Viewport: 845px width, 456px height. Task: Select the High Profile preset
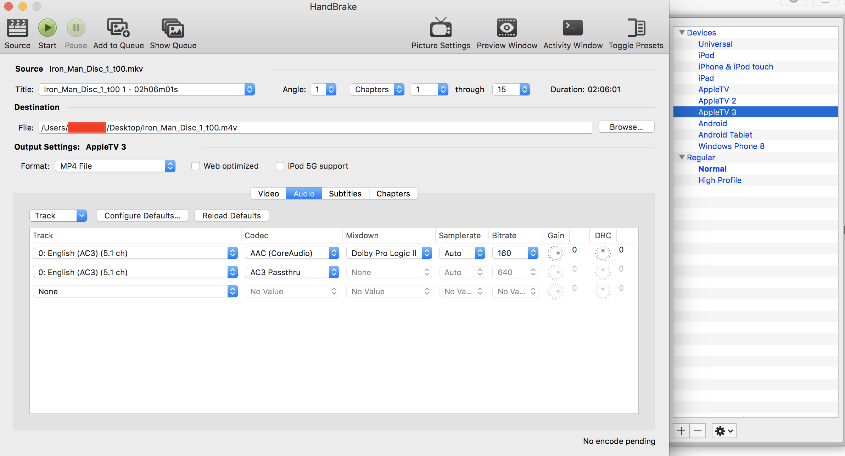[720, 180]
